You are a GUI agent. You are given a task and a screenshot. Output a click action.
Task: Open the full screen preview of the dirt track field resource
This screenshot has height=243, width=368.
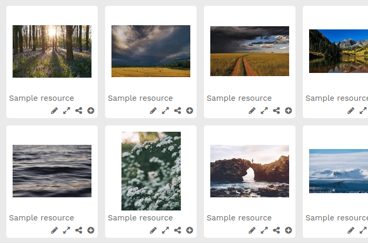tap(264, 111)
